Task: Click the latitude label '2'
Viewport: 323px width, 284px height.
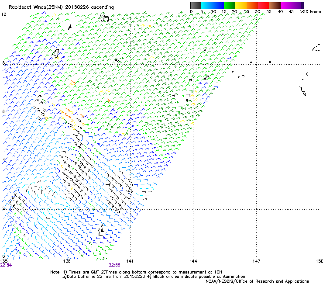Action: (x=3, y=208)
